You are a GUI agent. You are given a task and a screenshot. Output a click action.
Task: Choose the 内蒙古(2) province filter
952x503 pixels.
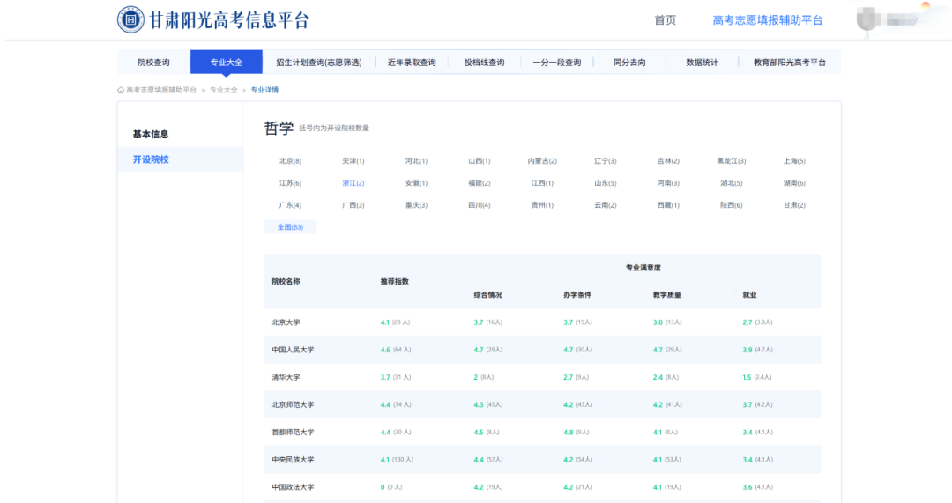tap(542, 161)
